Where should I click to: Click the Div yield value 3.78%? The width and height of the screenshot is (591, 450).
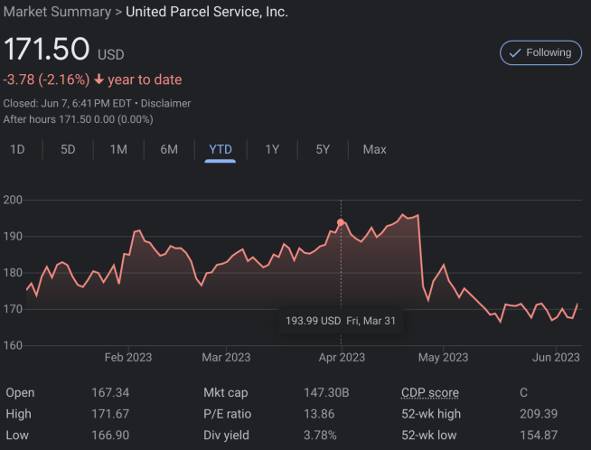click(x=320, y=436)
